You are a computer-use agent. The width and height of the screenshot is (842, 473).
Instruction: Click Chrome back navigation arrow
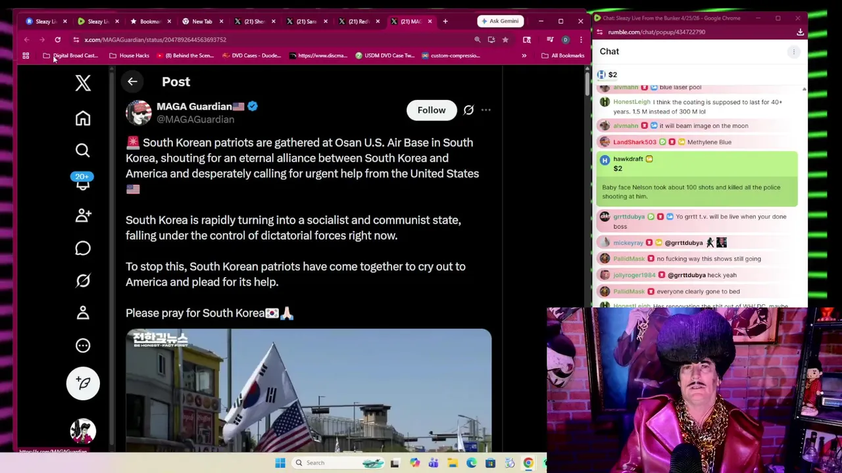click(x=27, y=39)
